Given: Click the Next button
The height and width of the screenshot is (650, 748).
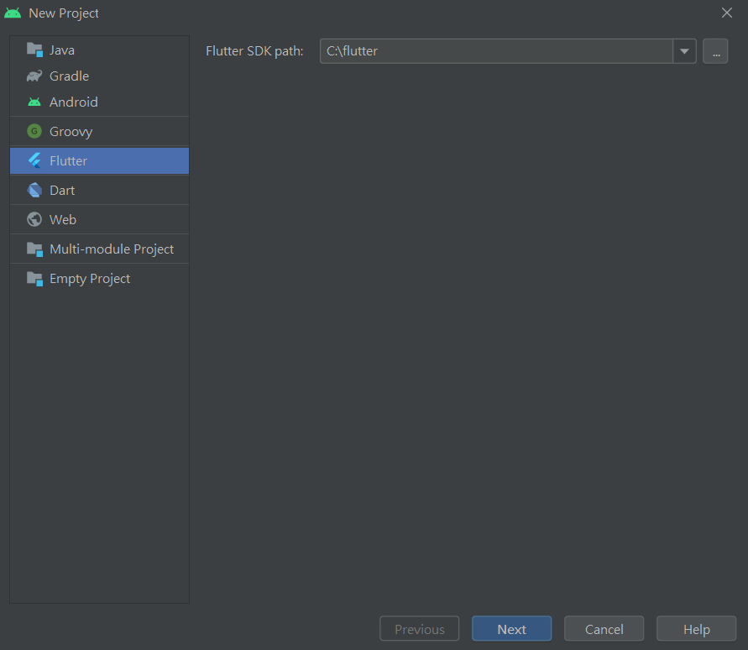Looking at the screenshot, I should click(x=511, y=629).
